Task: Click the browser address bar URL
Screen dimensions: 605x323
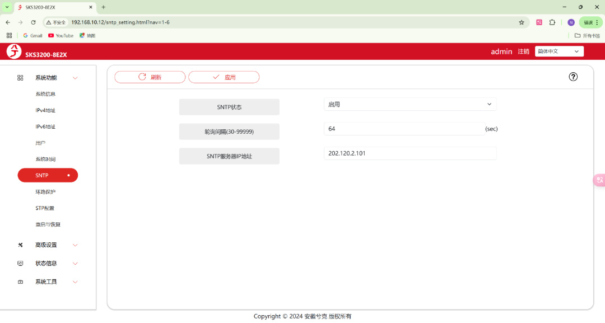Action: pos(120,22)
